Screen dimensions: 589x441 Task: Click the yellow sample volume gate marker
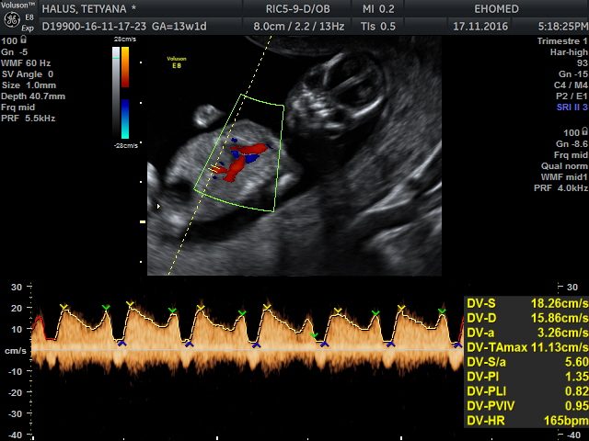click(x=214, y=169)
